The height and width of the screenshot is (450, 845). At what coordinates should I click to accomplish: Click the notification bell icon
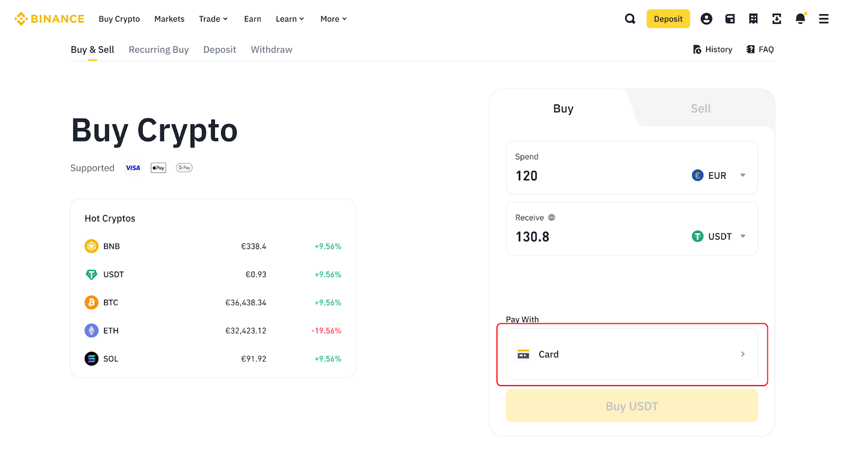tap(800, 19)
